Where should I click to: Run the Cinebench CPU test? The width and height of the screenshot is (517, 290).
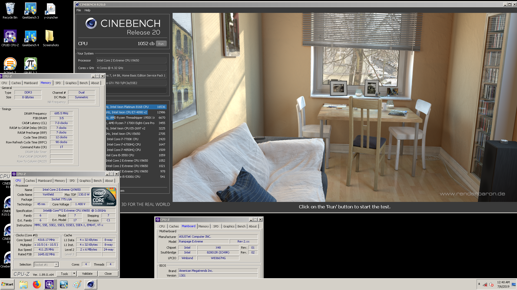(x=161, y=44)
